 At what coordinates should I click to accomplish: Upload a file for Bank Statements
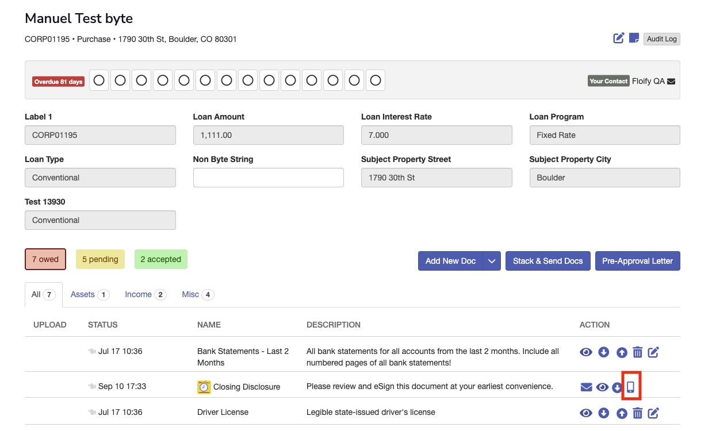coord(621,352)
